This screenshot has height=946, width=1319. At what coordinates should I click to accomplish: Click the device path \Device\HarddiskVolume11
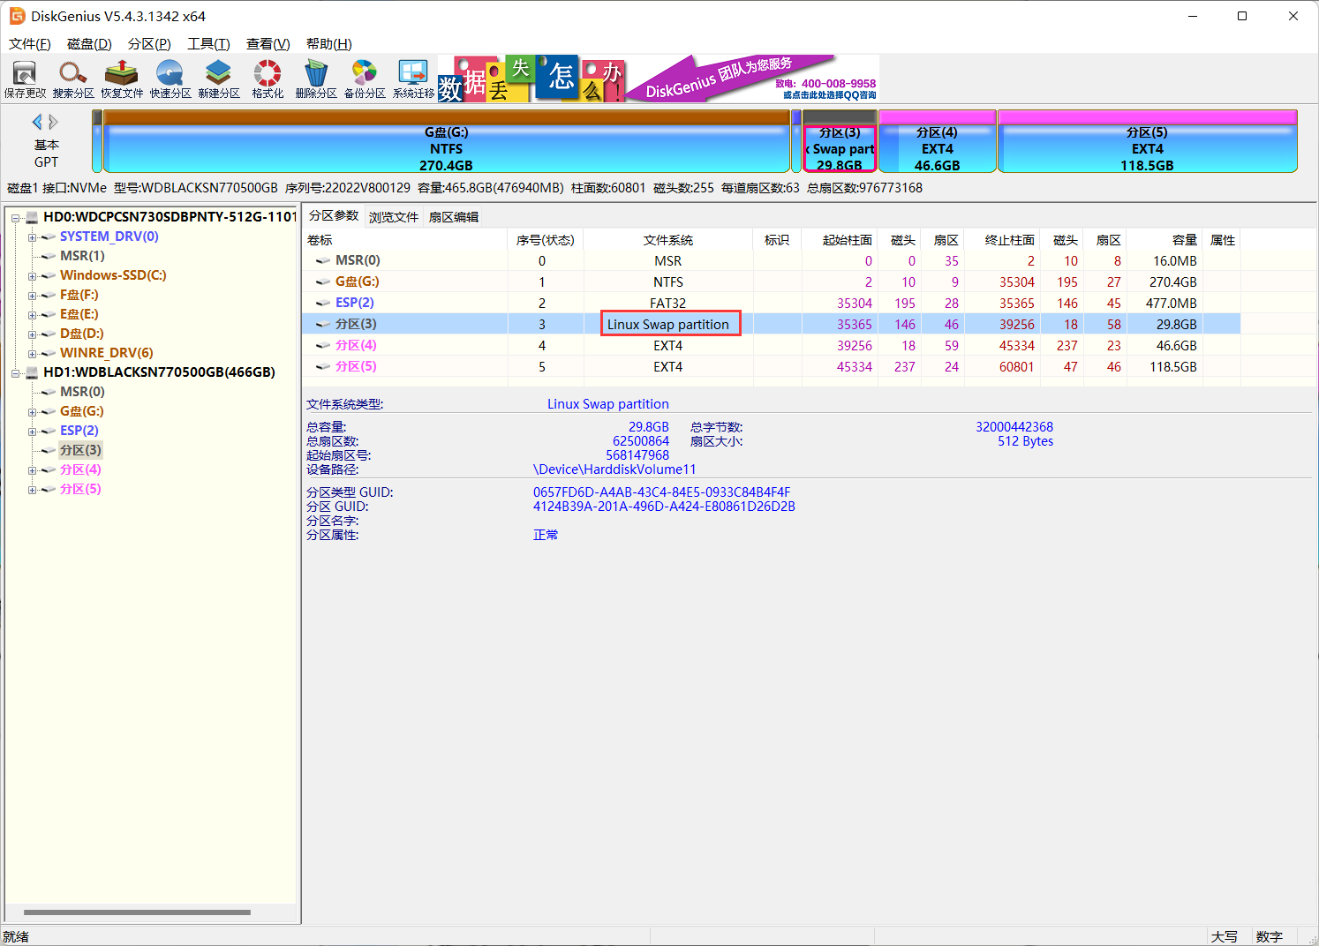[x=614, y=469]
